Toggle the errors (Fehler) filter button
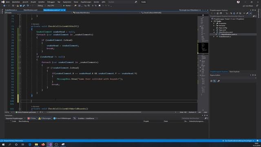 [x=32, y=118]
